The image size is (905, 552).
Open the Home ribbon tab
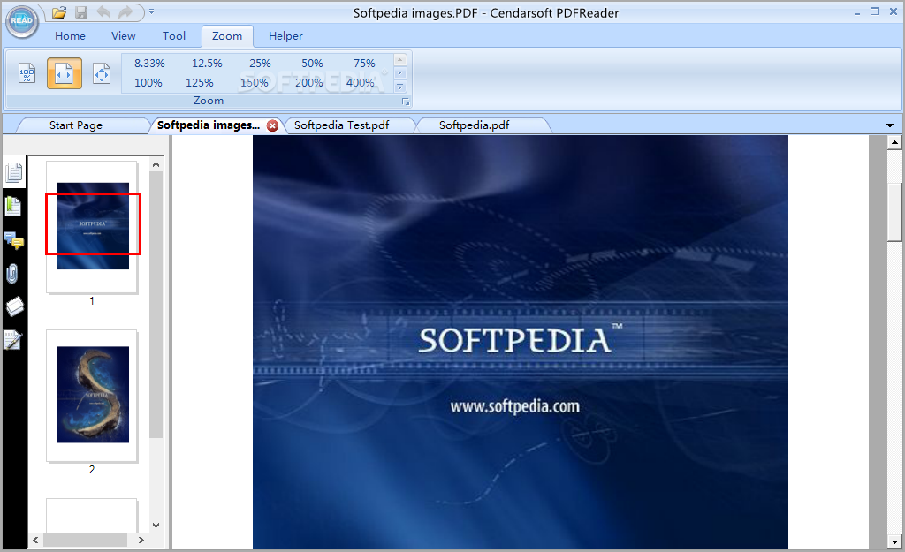pos(70,35)
